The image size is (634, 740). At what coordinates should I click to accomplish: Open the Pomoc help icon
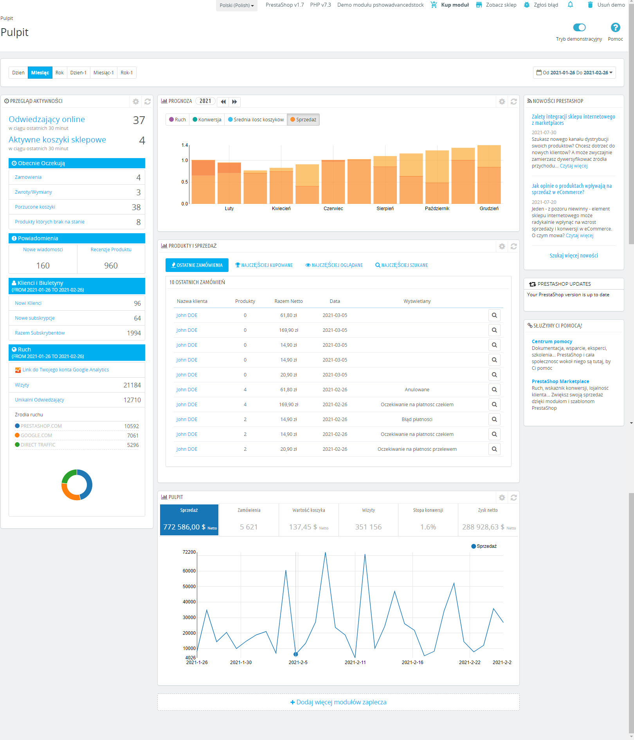point(615,27)
